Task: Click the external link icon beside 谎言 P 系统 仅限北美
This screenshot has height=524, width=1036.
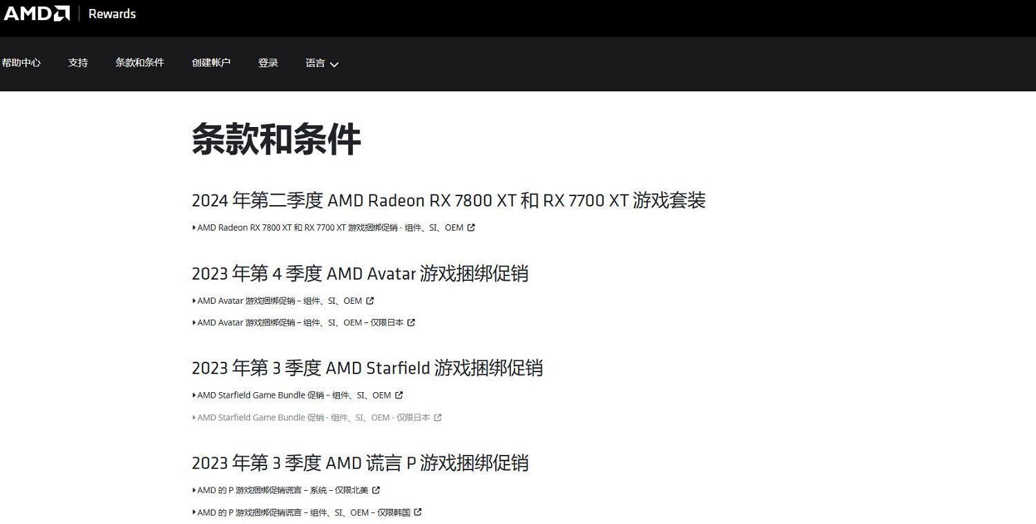Action: [x=376, y=489]
